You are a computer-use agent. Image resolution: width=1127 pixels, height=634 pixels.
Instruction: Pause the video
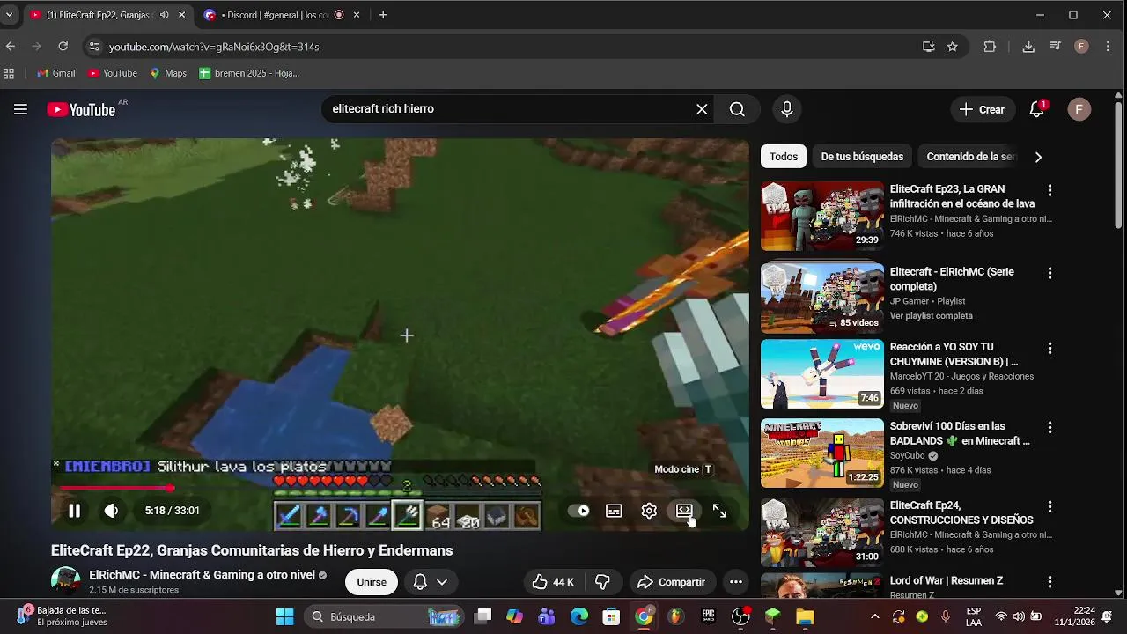(x=75, y=511)
